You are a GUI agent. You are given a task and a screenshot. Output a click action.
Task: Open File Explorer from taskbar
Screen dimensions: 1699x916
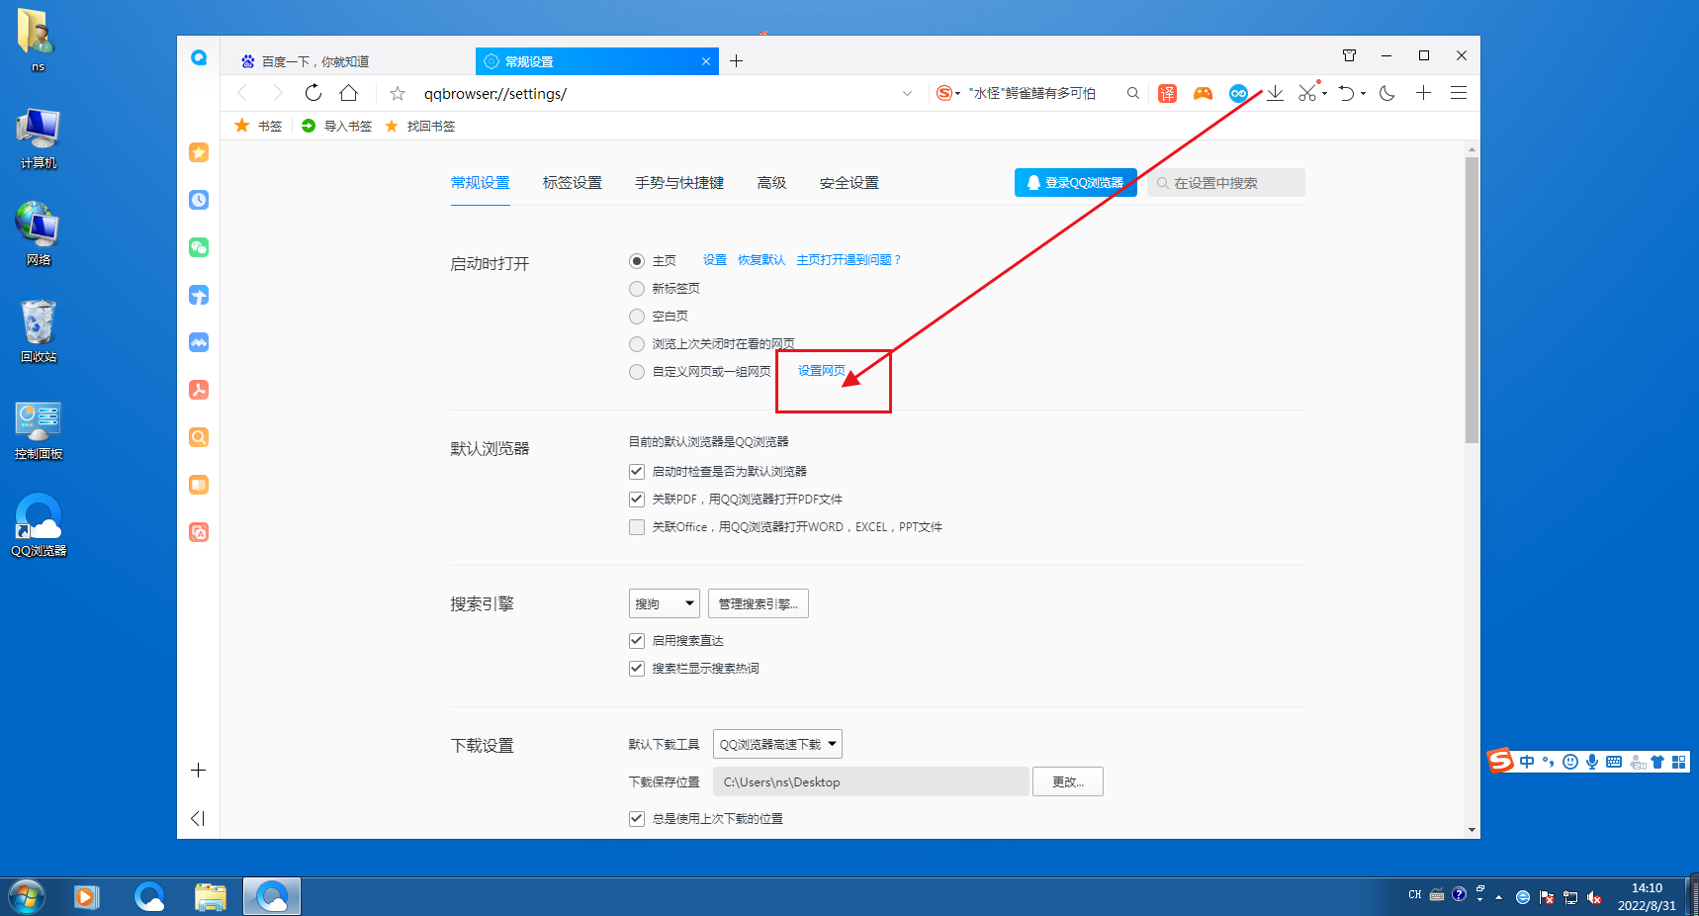(211, 897)
